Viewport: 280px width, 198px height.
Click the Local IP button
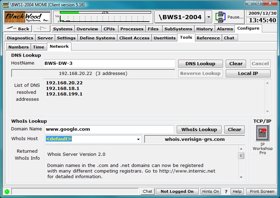click(x=248, y=73)
